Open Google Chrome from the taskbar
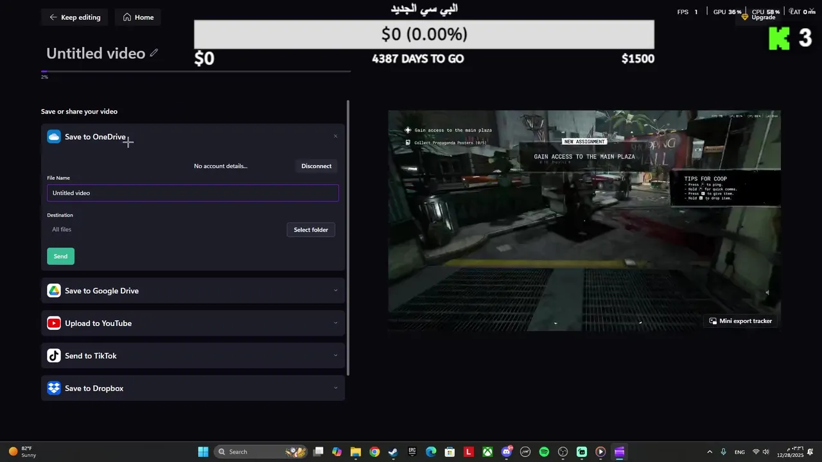This screenshot has height=462, width=822. (374, 452)
